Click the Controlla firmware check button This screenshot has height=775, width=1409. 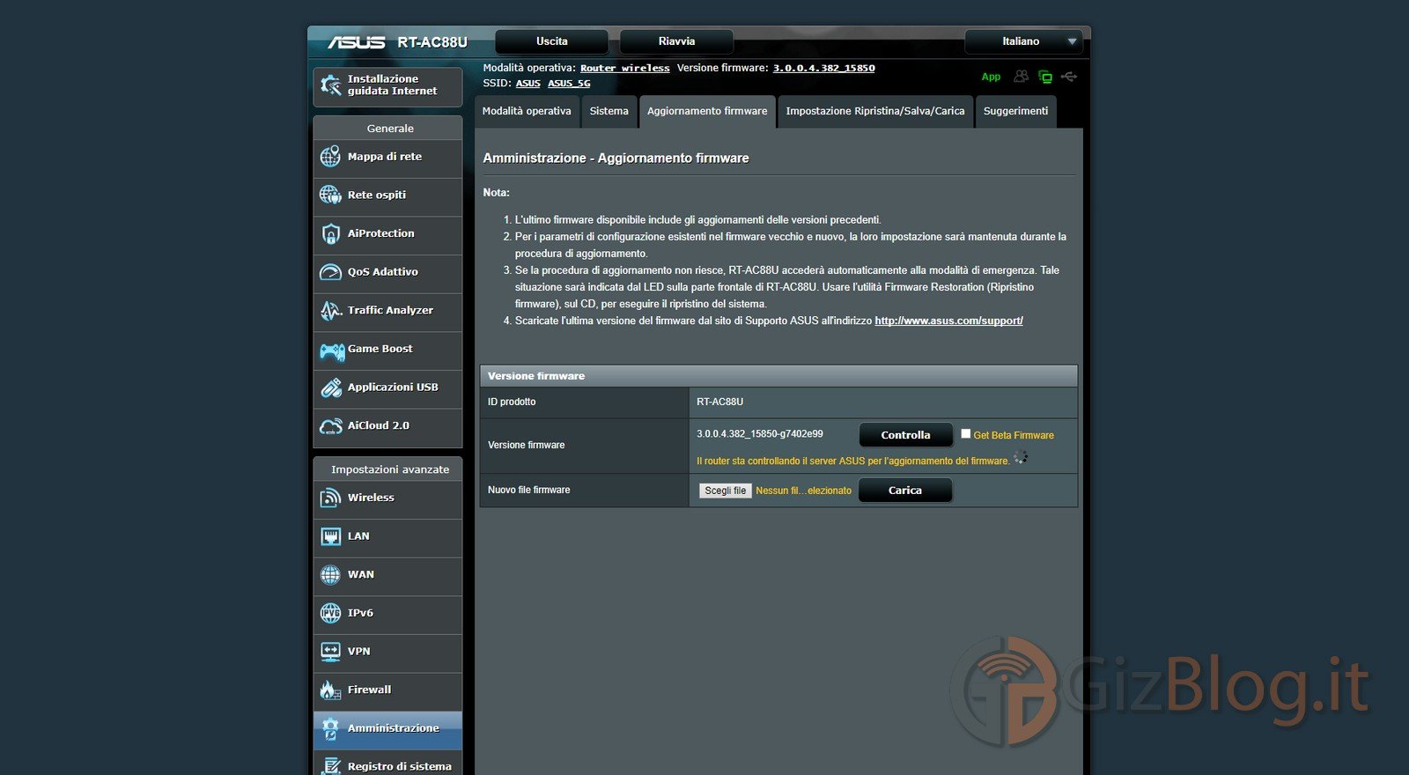[905, 435]
